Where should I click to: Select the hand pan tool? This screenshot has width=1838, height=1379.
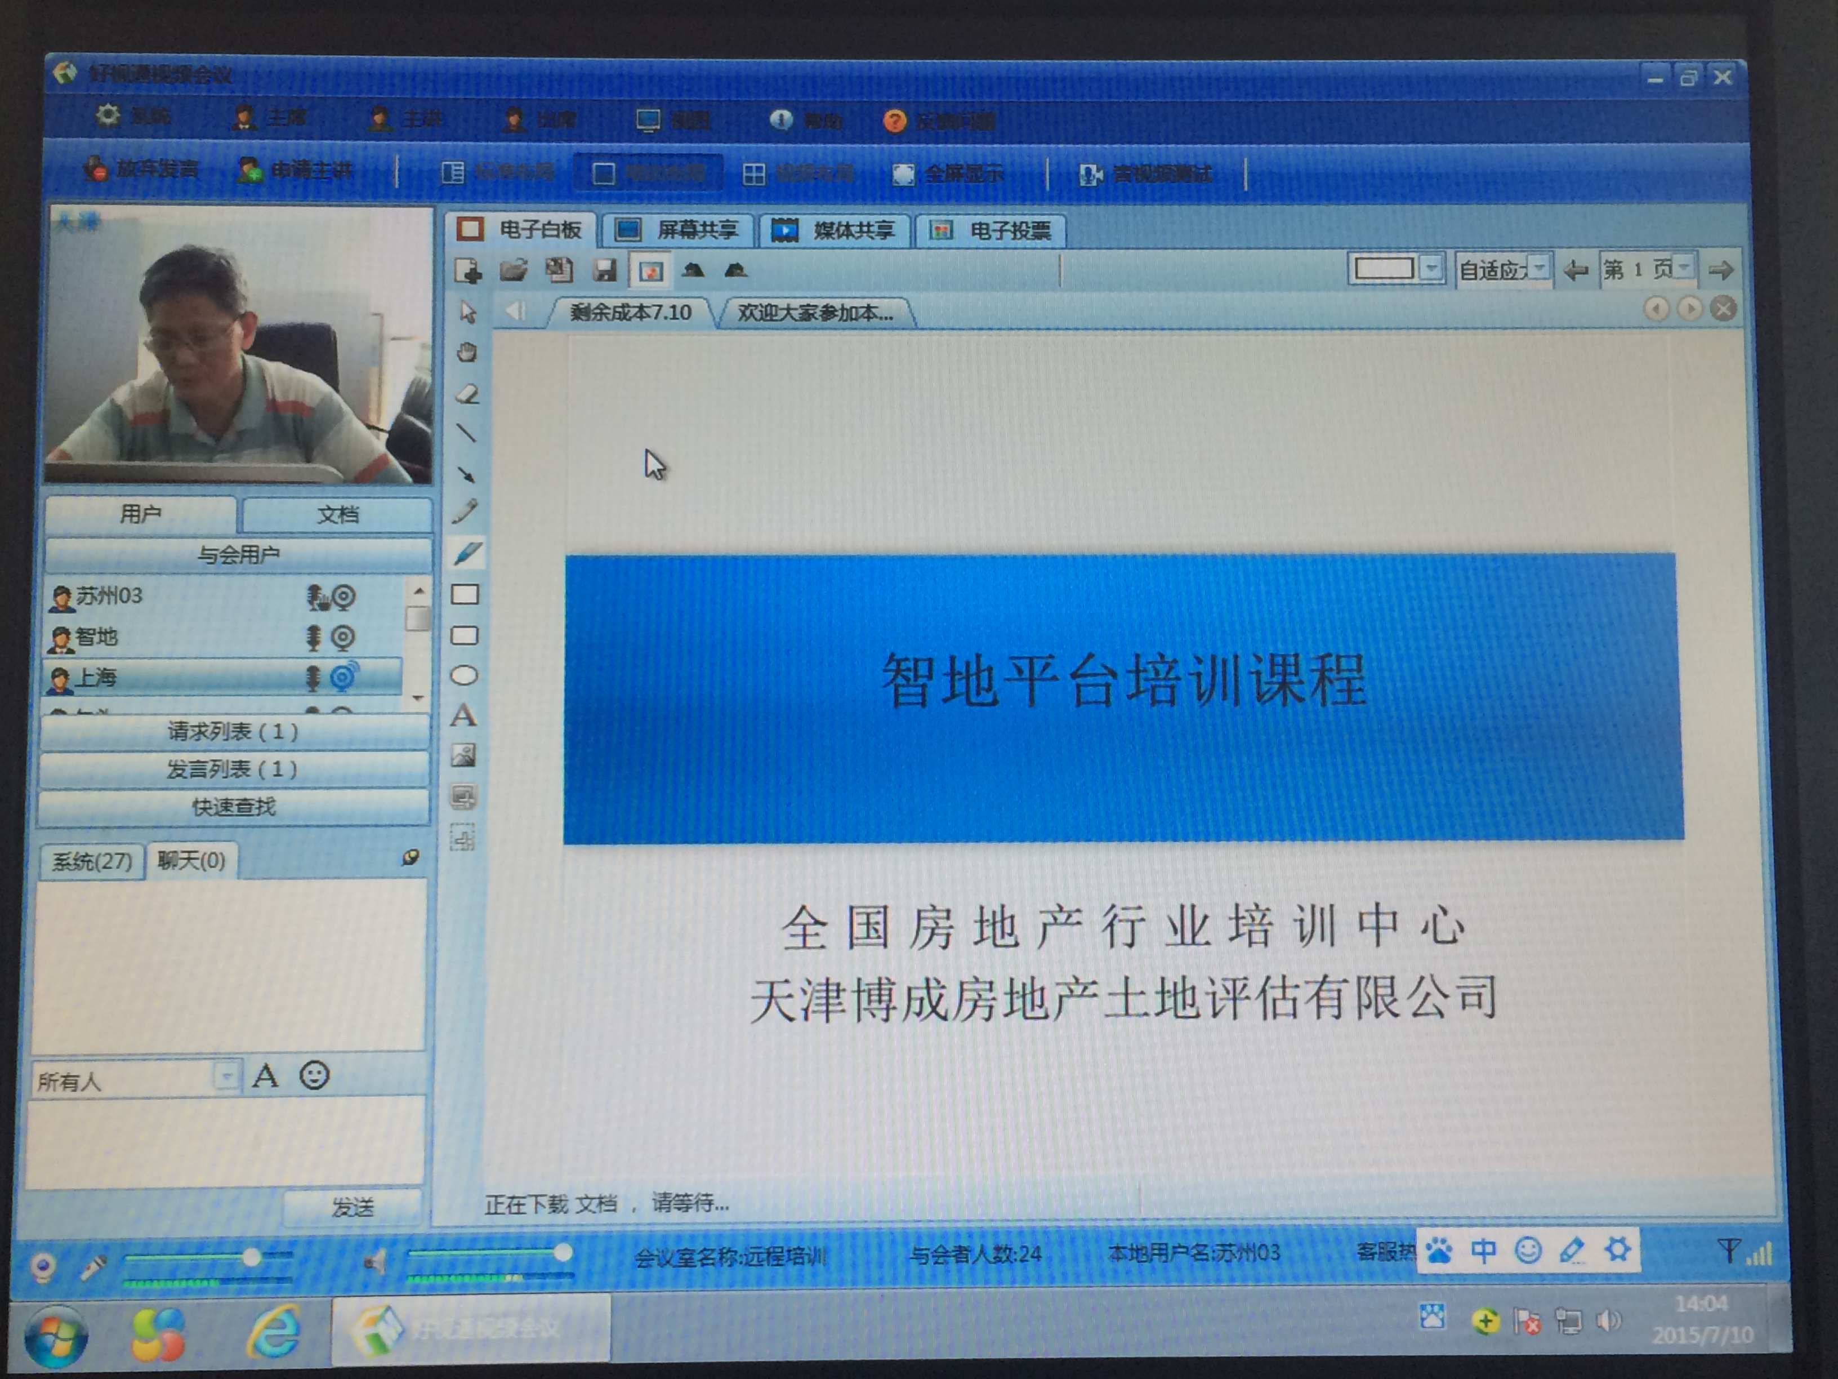467,353
